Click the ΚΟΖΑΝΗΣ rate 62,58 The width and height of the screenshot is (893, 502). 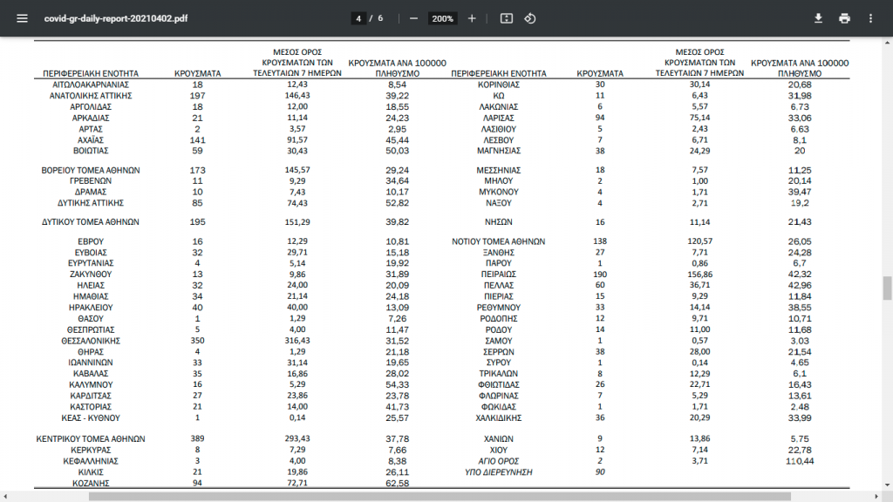click(397, 483)
